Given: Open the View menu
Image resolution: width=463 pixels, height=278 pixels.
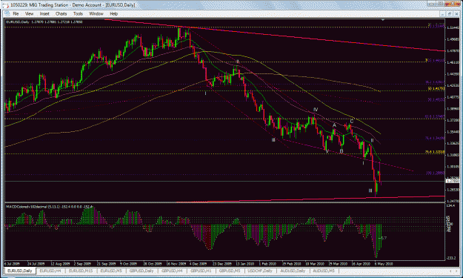Looking at the screenshot, I should 29,13.
